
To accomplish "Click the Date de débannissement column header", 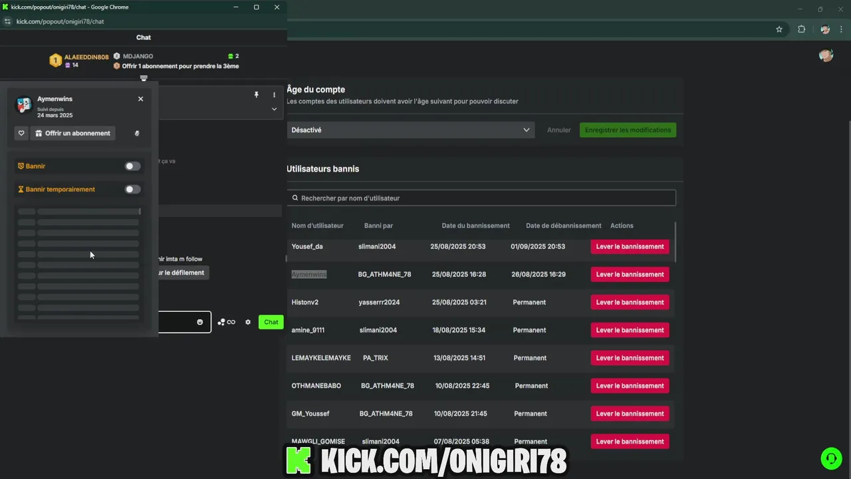I will (563, 226).
